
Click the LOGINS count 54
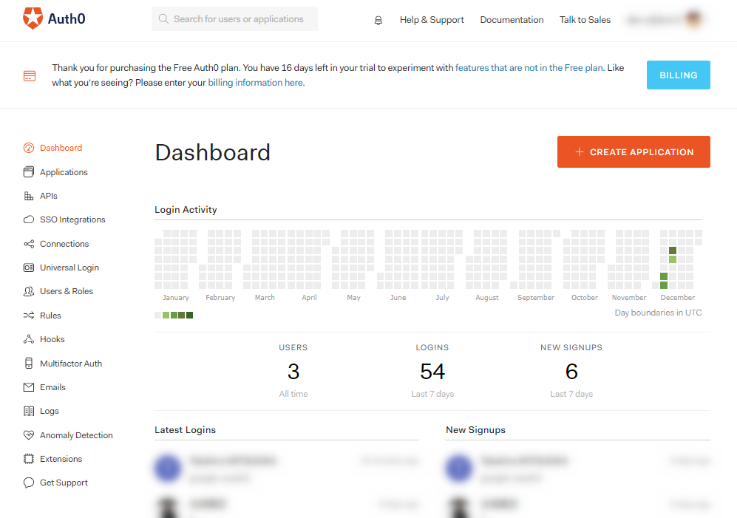(432, 372)
